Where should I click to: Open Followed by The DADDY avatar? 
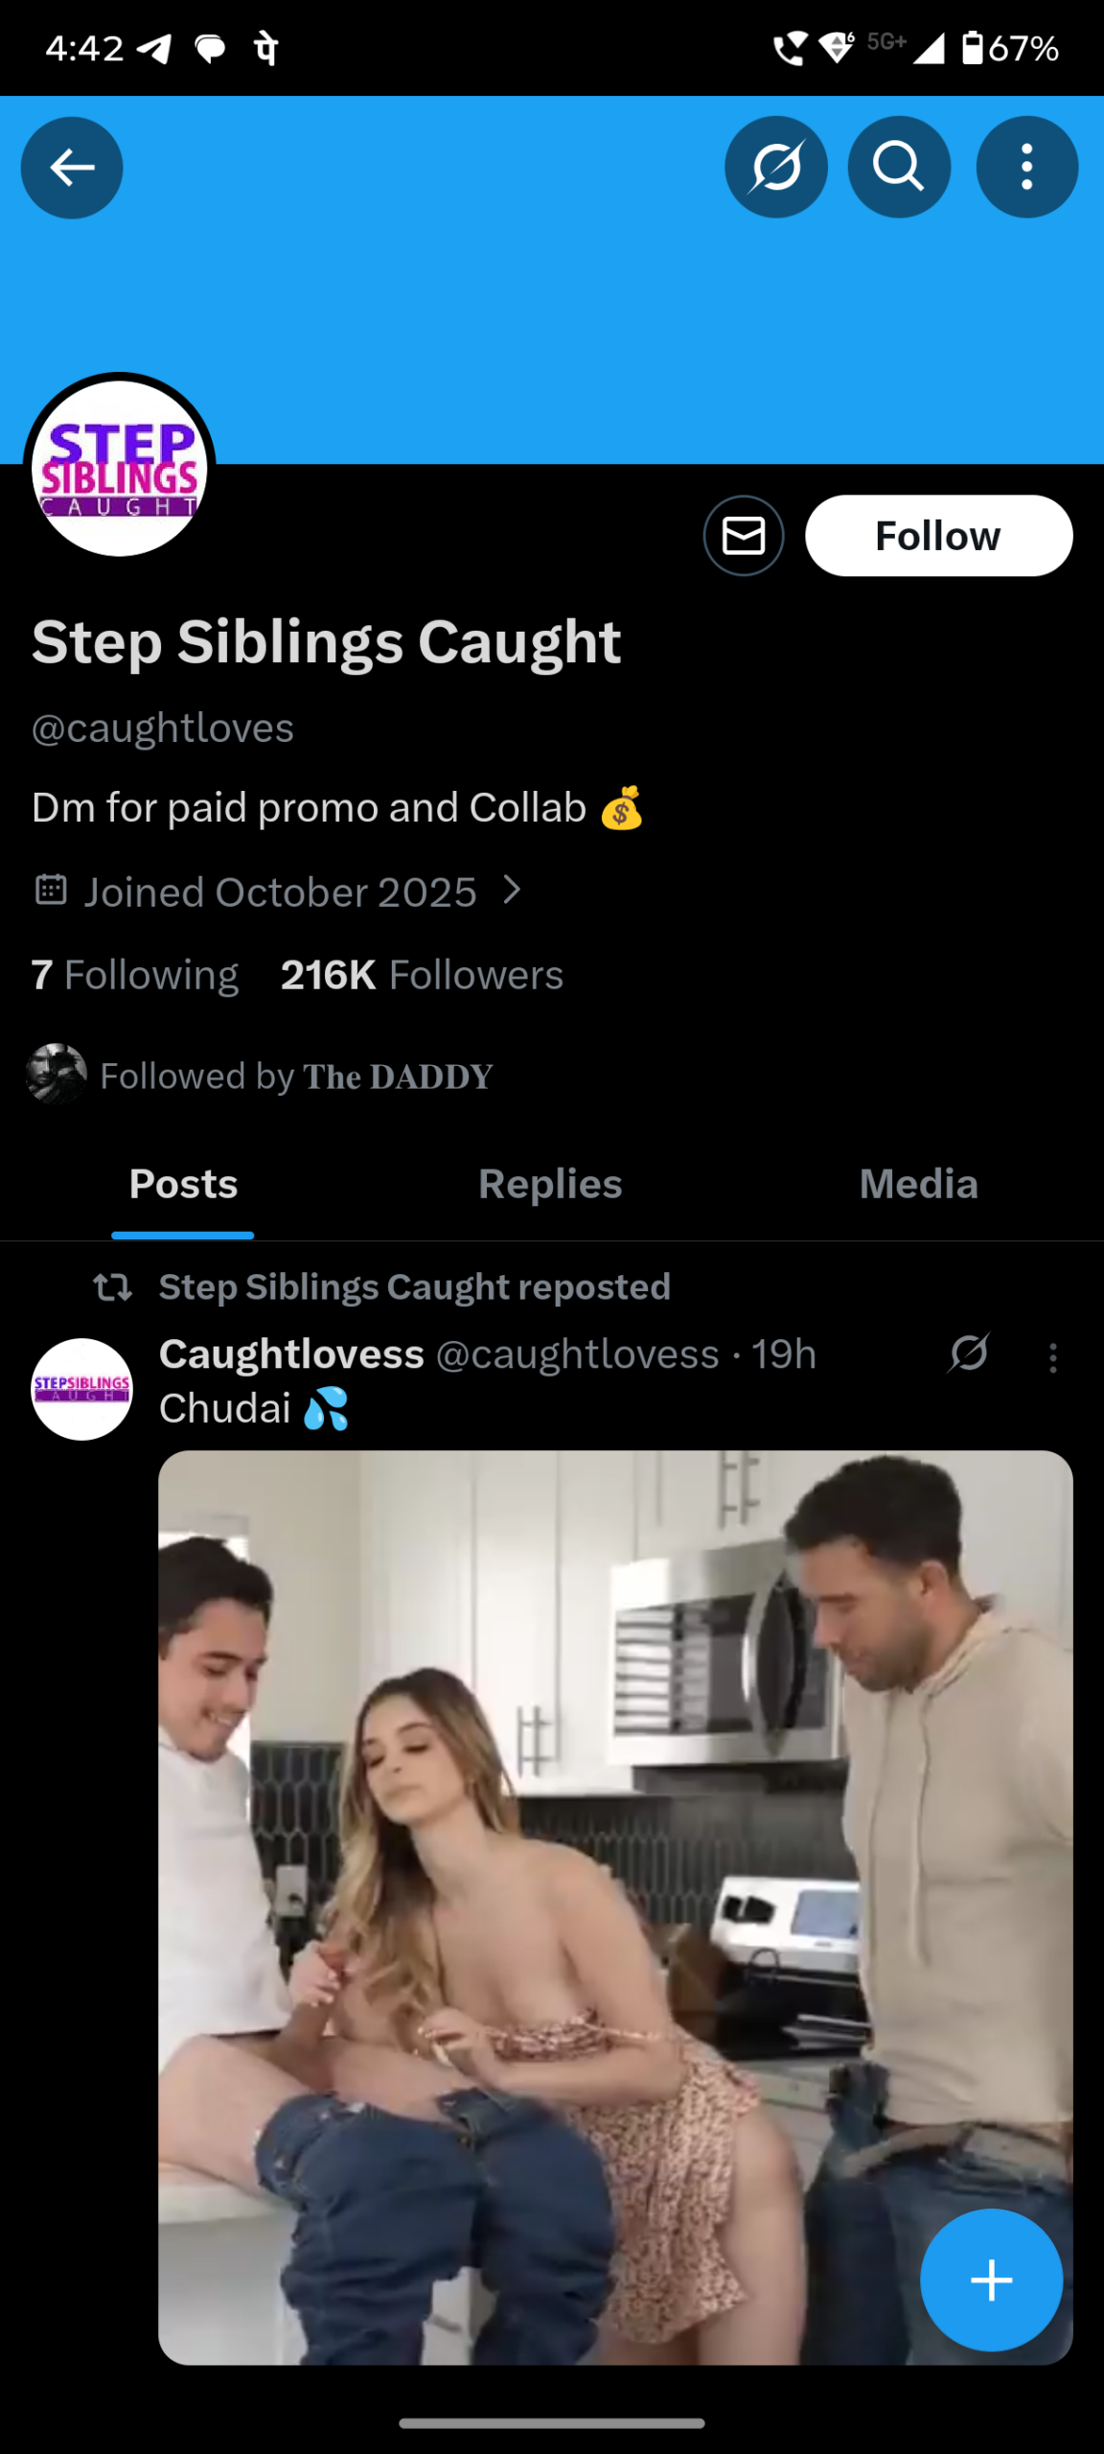[x=57, y=1075]
